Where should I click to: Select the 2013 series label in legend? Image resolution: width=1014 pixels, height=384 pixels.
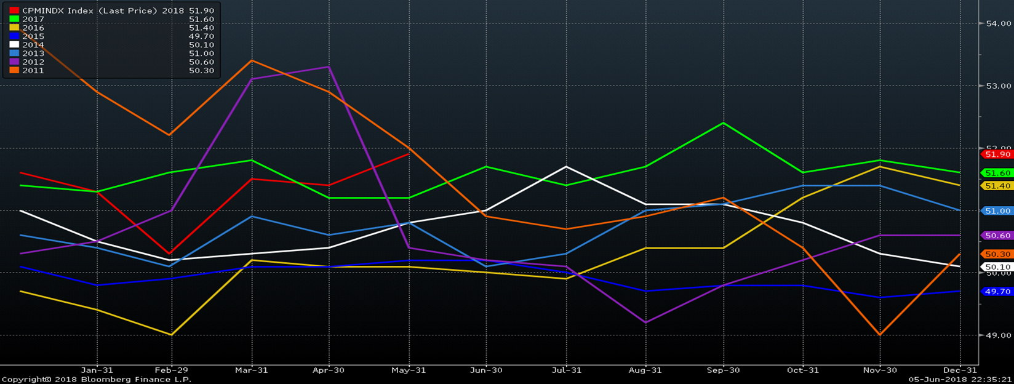click(33, 54)
